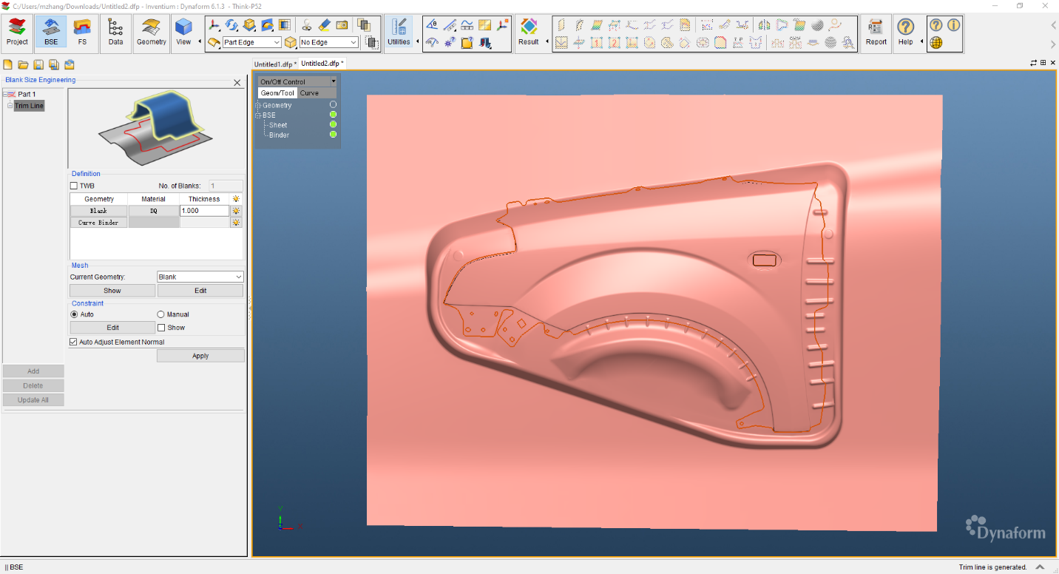Edit the Thickness value field
The height and width of the screenshot is (574, 1059).
(203, 210)
